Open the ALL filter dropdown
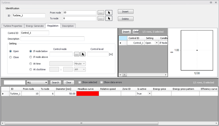 point(37,82)
